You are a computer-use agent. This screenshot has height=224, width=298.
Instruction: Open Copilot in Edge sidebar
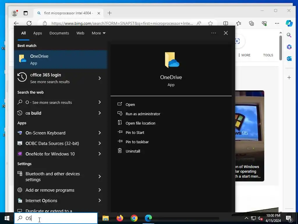289,23
